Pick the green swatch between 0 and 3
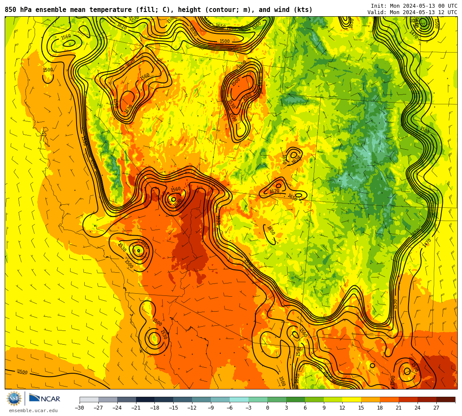The height and width of the screenshot is (416, 462). (x=277, y=399)
